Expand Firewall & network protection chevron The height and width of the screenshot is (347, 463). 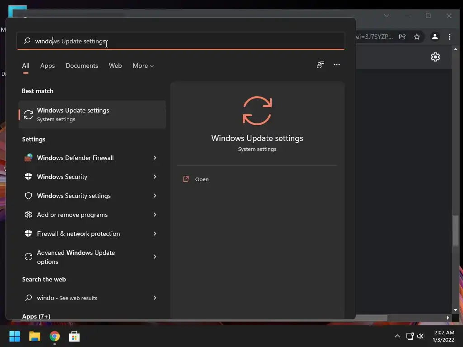(x=155, y=234)
